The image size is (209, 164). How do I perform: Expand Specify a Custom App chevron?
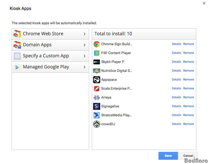(85, 56)
